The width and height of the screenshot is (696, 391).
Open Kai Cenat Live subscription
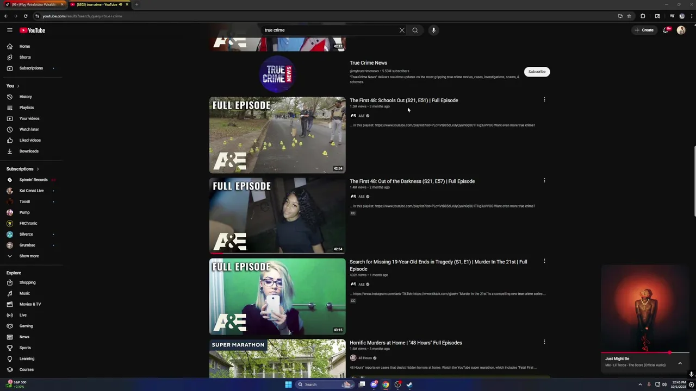[x=32, y=191]
